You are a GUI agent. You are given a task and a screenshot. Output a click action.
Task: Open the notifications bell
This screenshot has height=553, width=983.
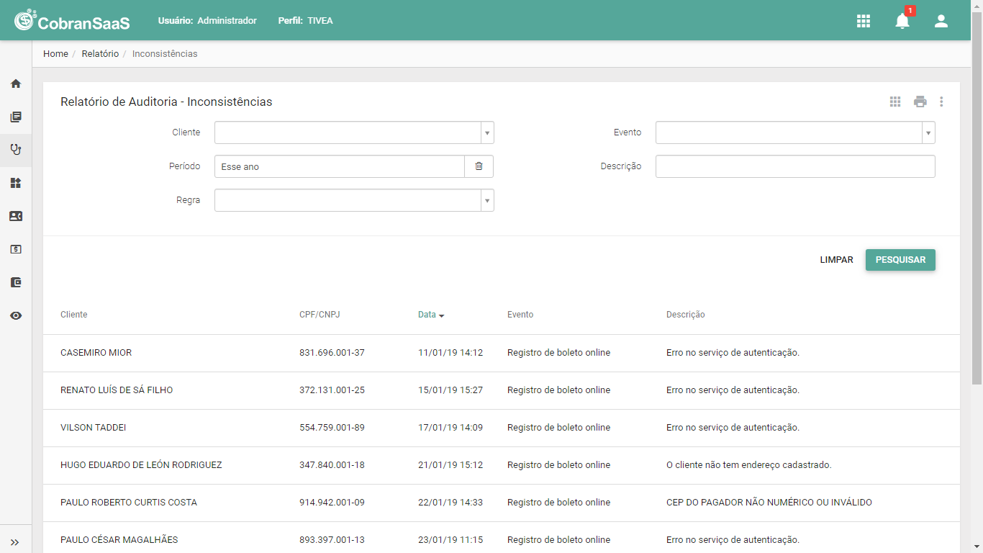pyautogui.click(x=902, y=21)
